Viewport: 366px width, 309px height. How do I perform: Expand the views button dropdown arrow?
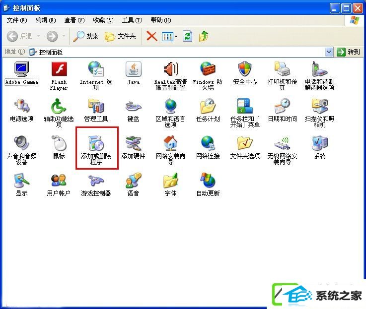pos(176,36)
